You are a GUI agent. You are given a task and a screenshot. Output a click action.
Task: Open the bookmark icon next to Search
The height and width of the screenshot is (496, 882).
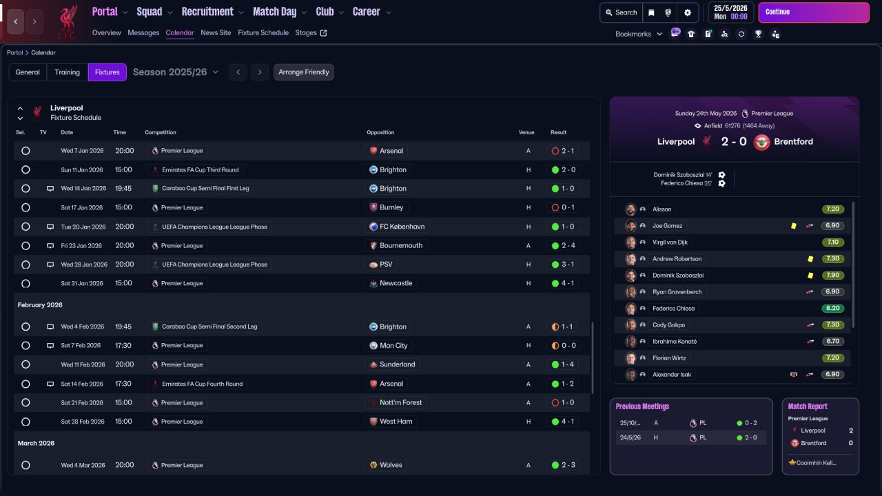pyautogui.click(x=651, y=12)
